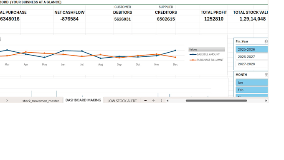This screenshot has height=160, width=284.
Task: Click the stock value 1,29,14,048 cell
Action: coord(253,19)
